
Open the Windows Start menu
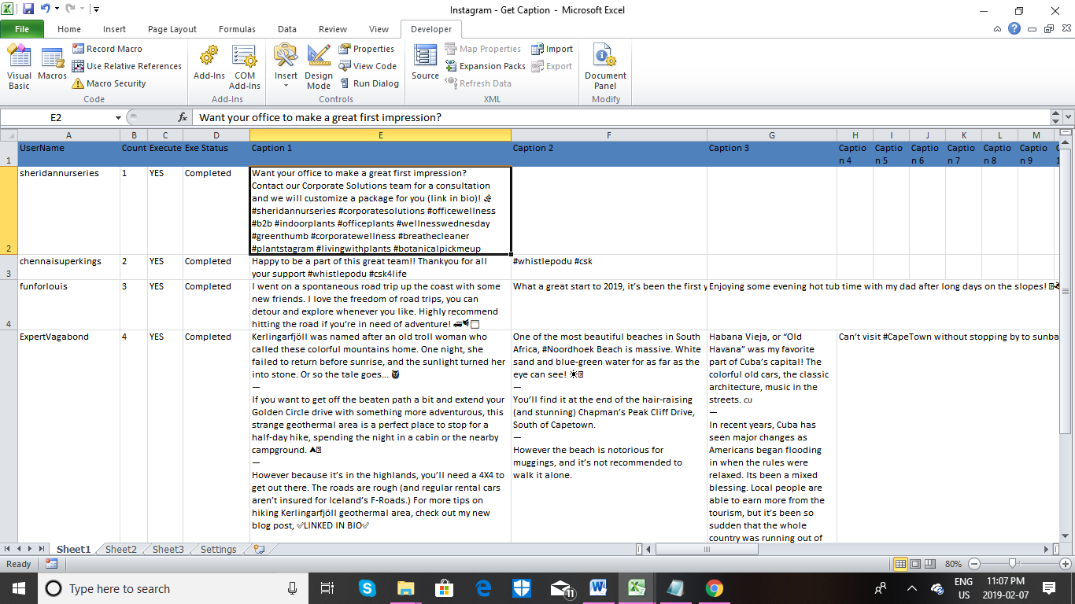(x=17, y=588)
